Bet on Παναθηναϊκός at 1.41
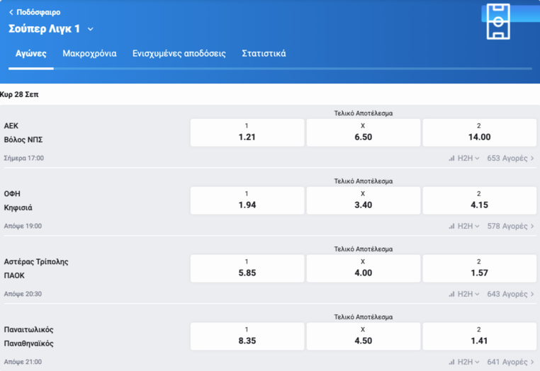Image resolution: width=540 pixels, height=371 pixels. point(479,336)
